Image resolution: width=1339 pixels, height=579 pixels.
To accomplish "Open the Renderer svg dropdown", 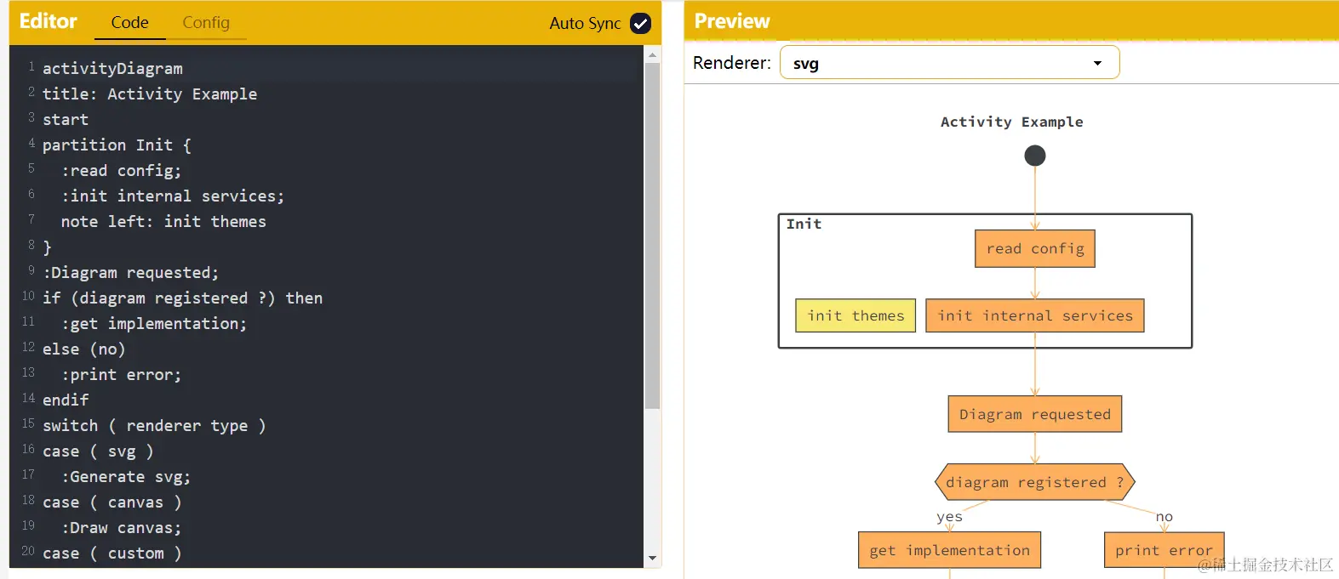I will click(x=949, y=63).
